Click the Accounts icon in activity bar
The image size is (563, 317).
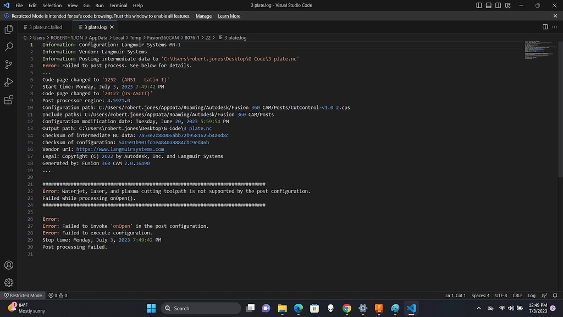coord(9,265)
